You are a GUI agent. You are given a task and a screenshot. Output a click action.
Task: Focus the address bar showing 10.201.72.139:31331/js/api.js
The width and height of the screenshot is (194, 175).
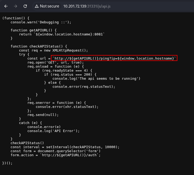pyautogui.click(x=88, y=6)
